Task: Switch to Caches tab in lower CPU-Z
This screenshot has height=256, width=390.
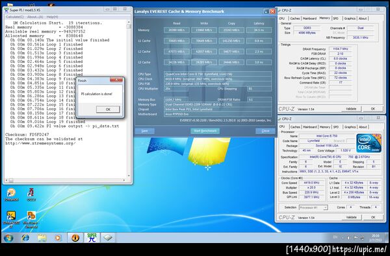Action: click(295, 127)
